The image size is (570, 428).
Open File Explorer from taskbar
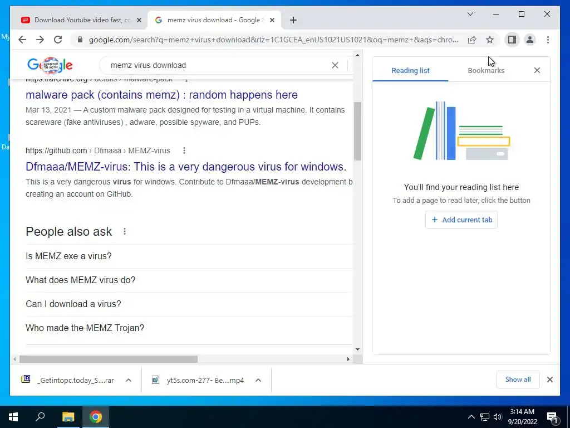tap(68, 417)
